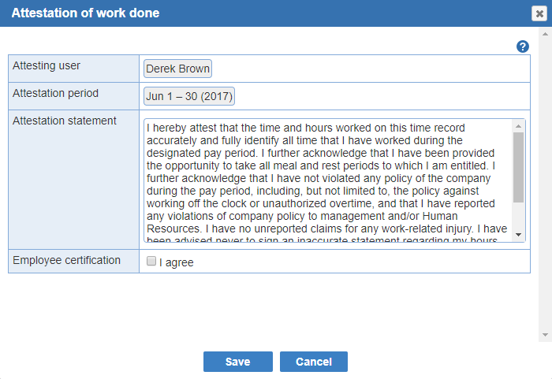Select the Derek Brown attesting user field

point(177,69)
